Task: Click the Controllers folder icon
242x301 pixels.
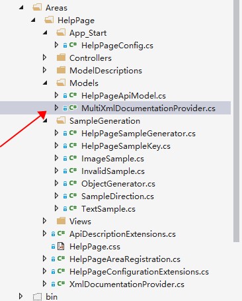Action: pos(61,58)
